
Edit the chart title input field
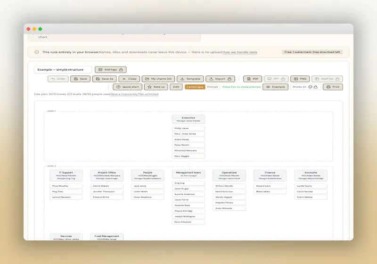coord(63,70)
